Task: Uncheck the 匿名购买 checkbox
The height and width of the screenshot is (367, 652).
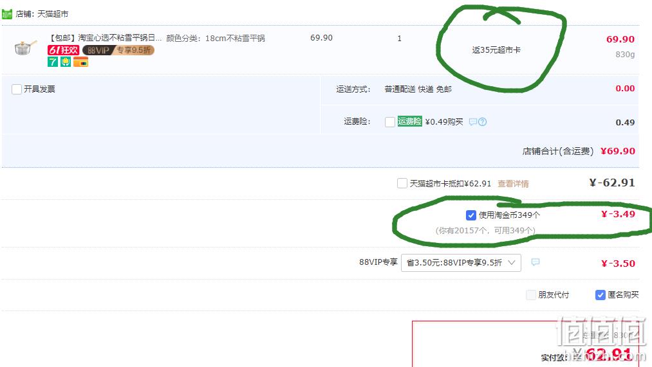Action: (x=600, y=295)
